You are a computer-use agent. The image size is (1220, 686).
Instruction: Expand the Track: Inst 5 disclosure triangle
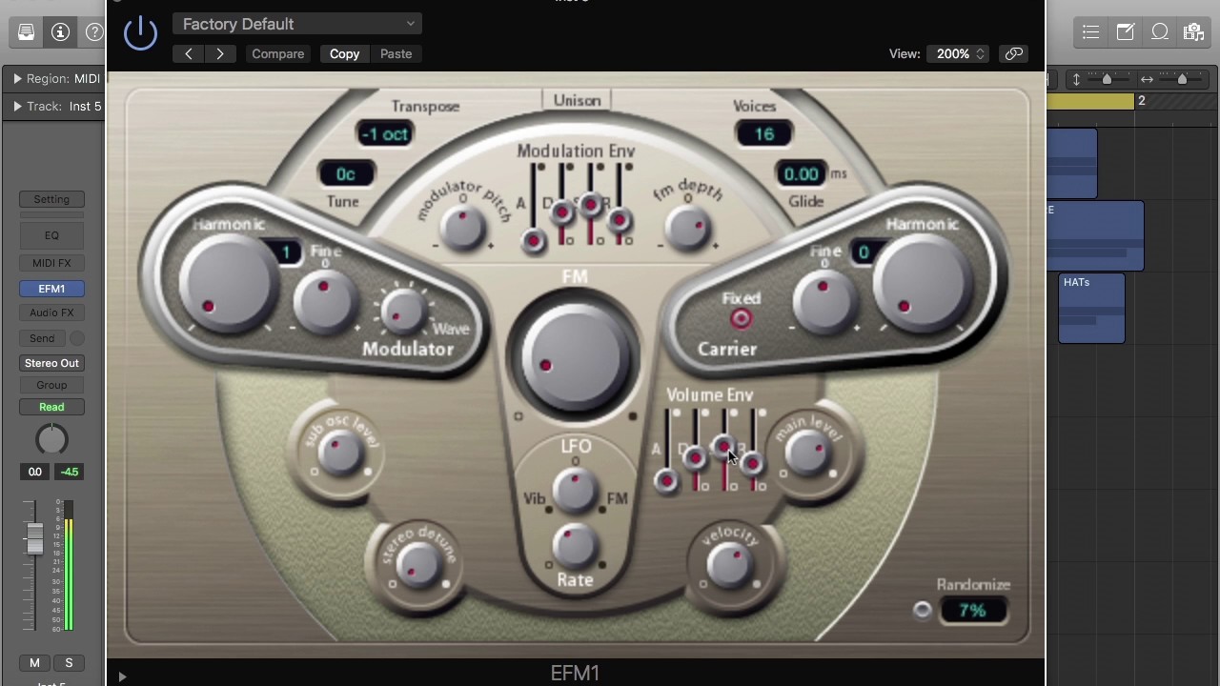click(x=17, y=107)
